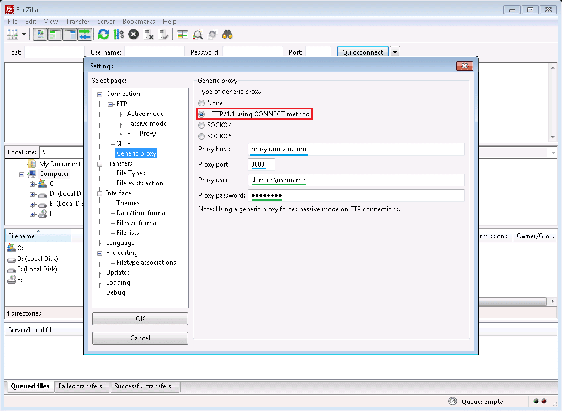Click the green refresh file lists icon
This screenshot has height=411, width=562.
point(103,34)
